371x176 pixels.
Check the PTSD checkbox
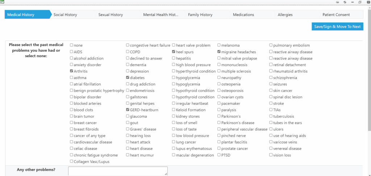pos(219,155)
